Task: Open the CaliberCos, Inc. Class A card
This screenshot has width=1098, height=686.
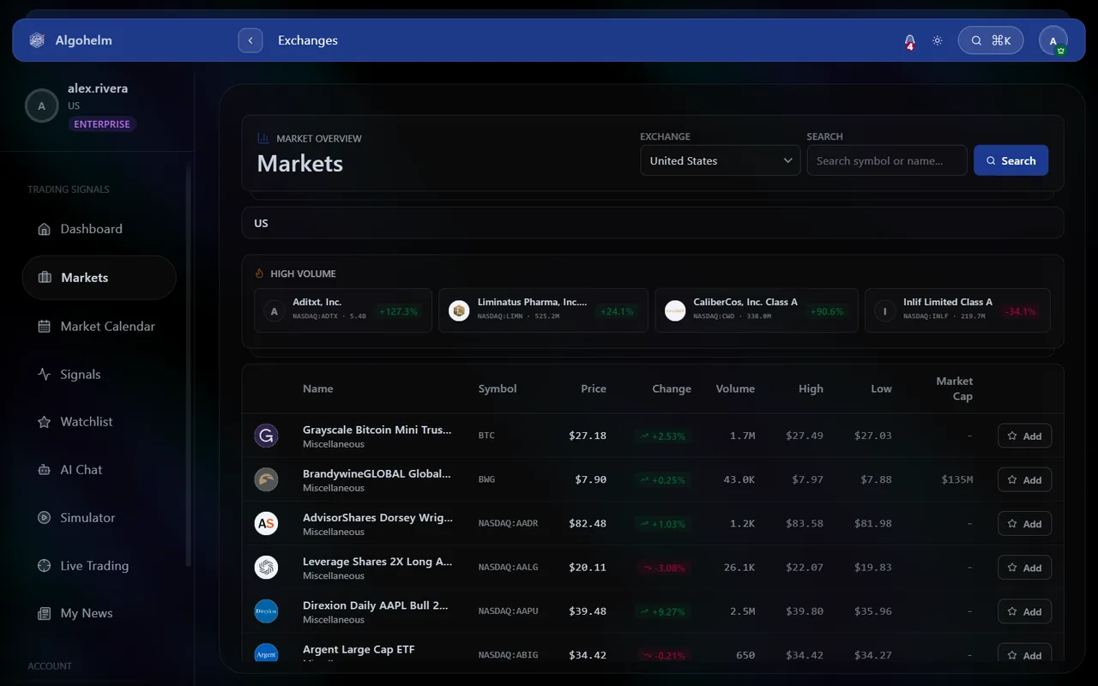Action: coord(757,310)
